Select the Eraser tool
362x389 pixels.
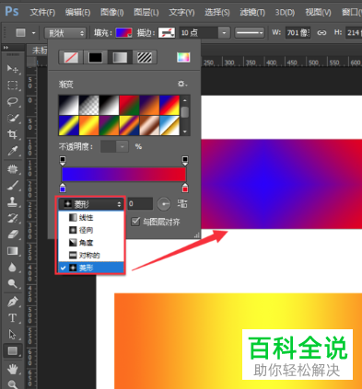pos(12,235)
